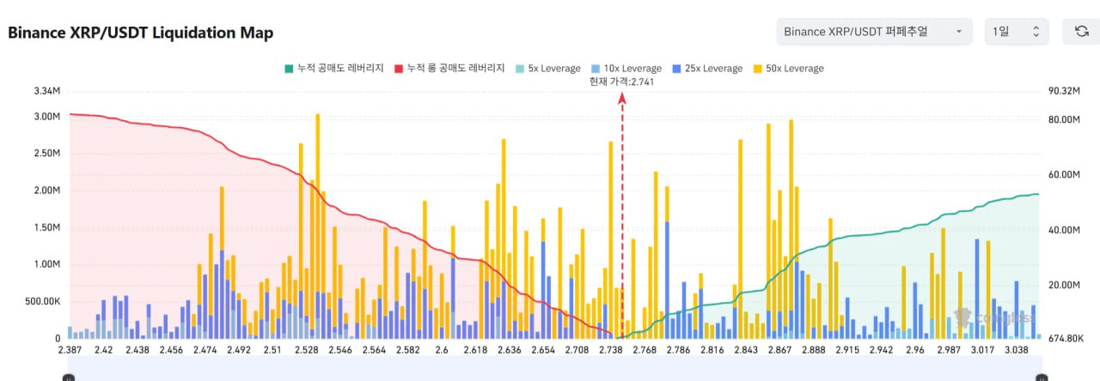Image resolution: width=1100 pixels, height=381 pixels.
Task: Toggle the 50x Leverage legend entry
Action: [787, 68]
